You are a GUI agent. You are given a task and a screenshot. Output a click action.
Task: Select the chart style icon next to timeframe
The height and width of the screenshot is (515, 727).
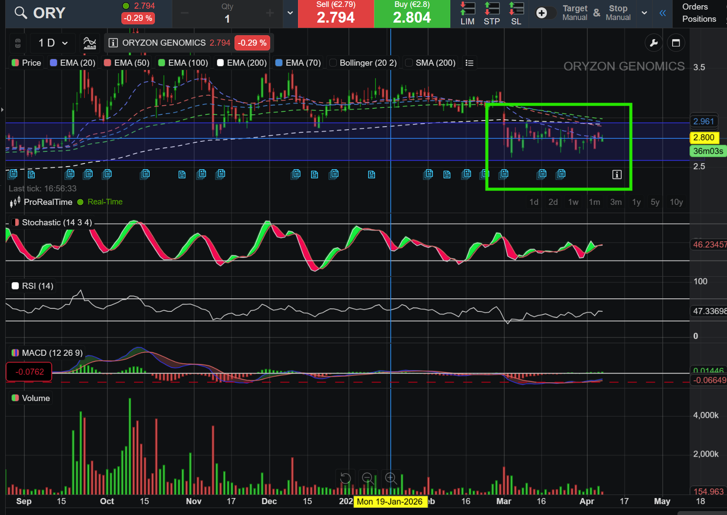pyautogui.click(x=90, y=43)
